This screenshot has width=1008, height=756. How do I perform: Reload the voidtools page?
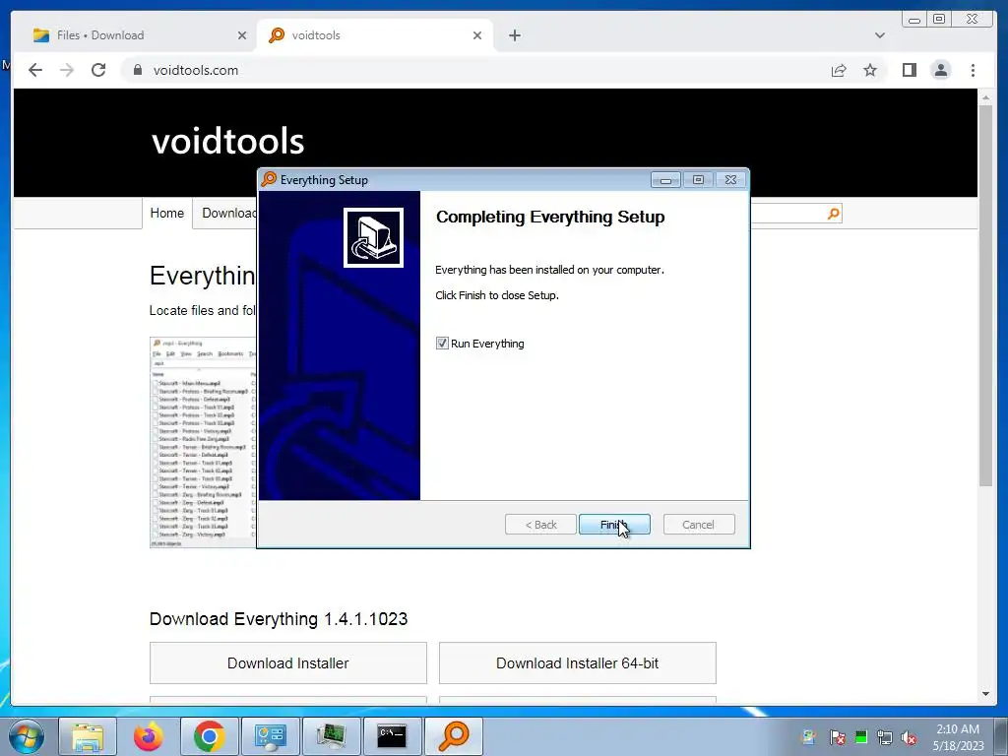pos(98,70)
